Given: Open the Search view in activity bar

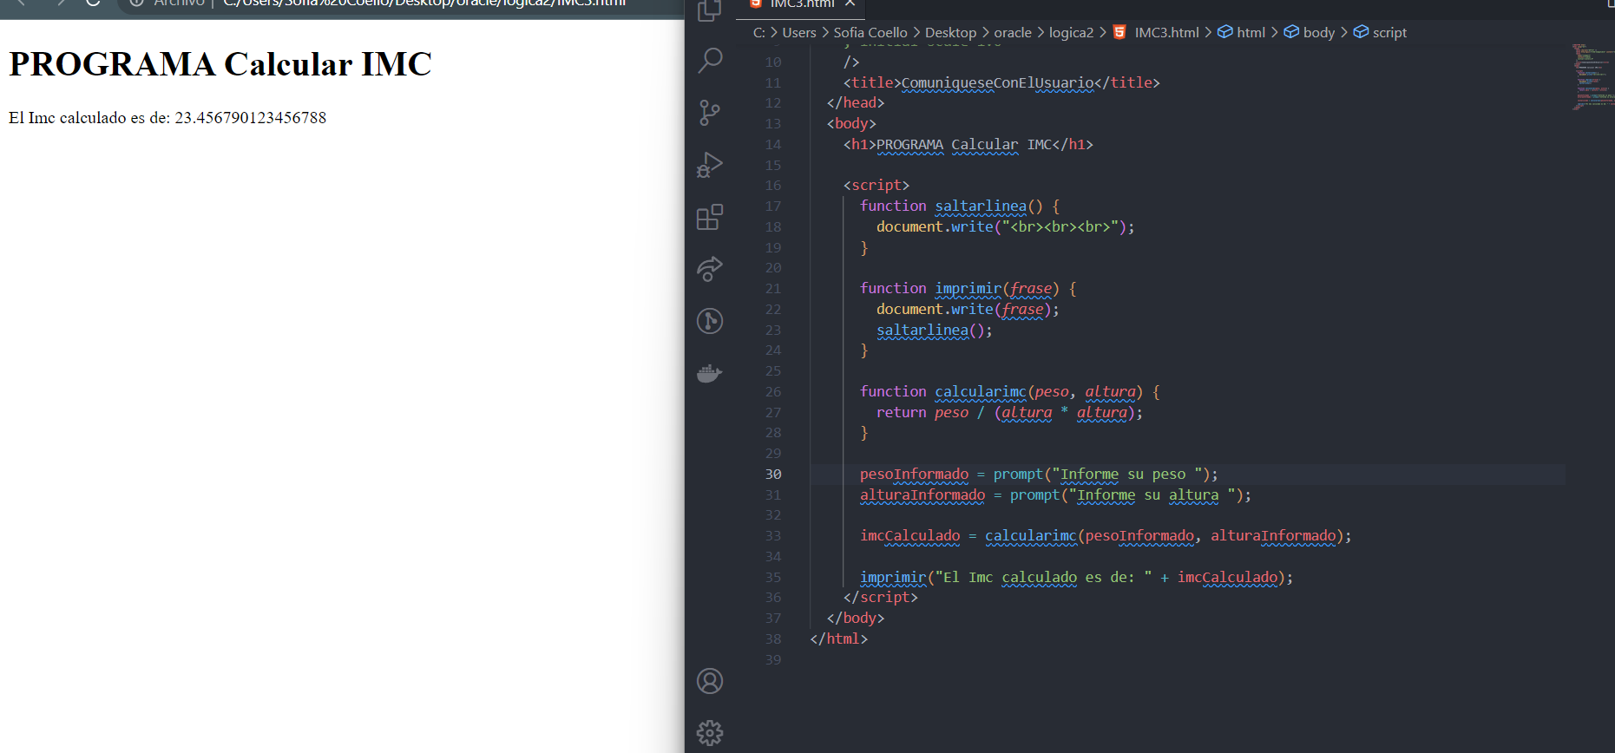Looking at the screenshot, I should [710, 60].
